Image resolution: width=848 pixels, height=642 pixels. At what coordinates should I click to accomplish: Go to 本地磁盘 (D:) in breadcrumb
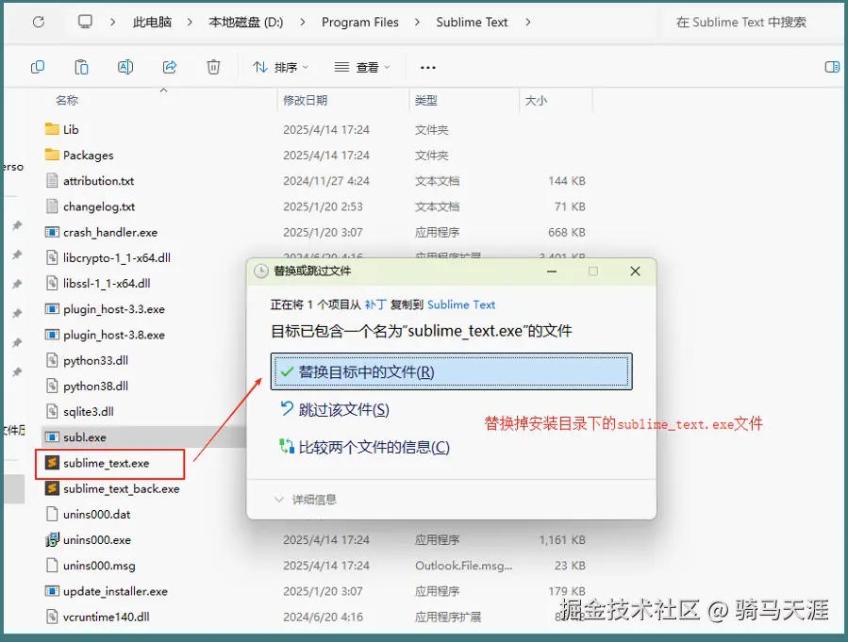pos(246,23)
